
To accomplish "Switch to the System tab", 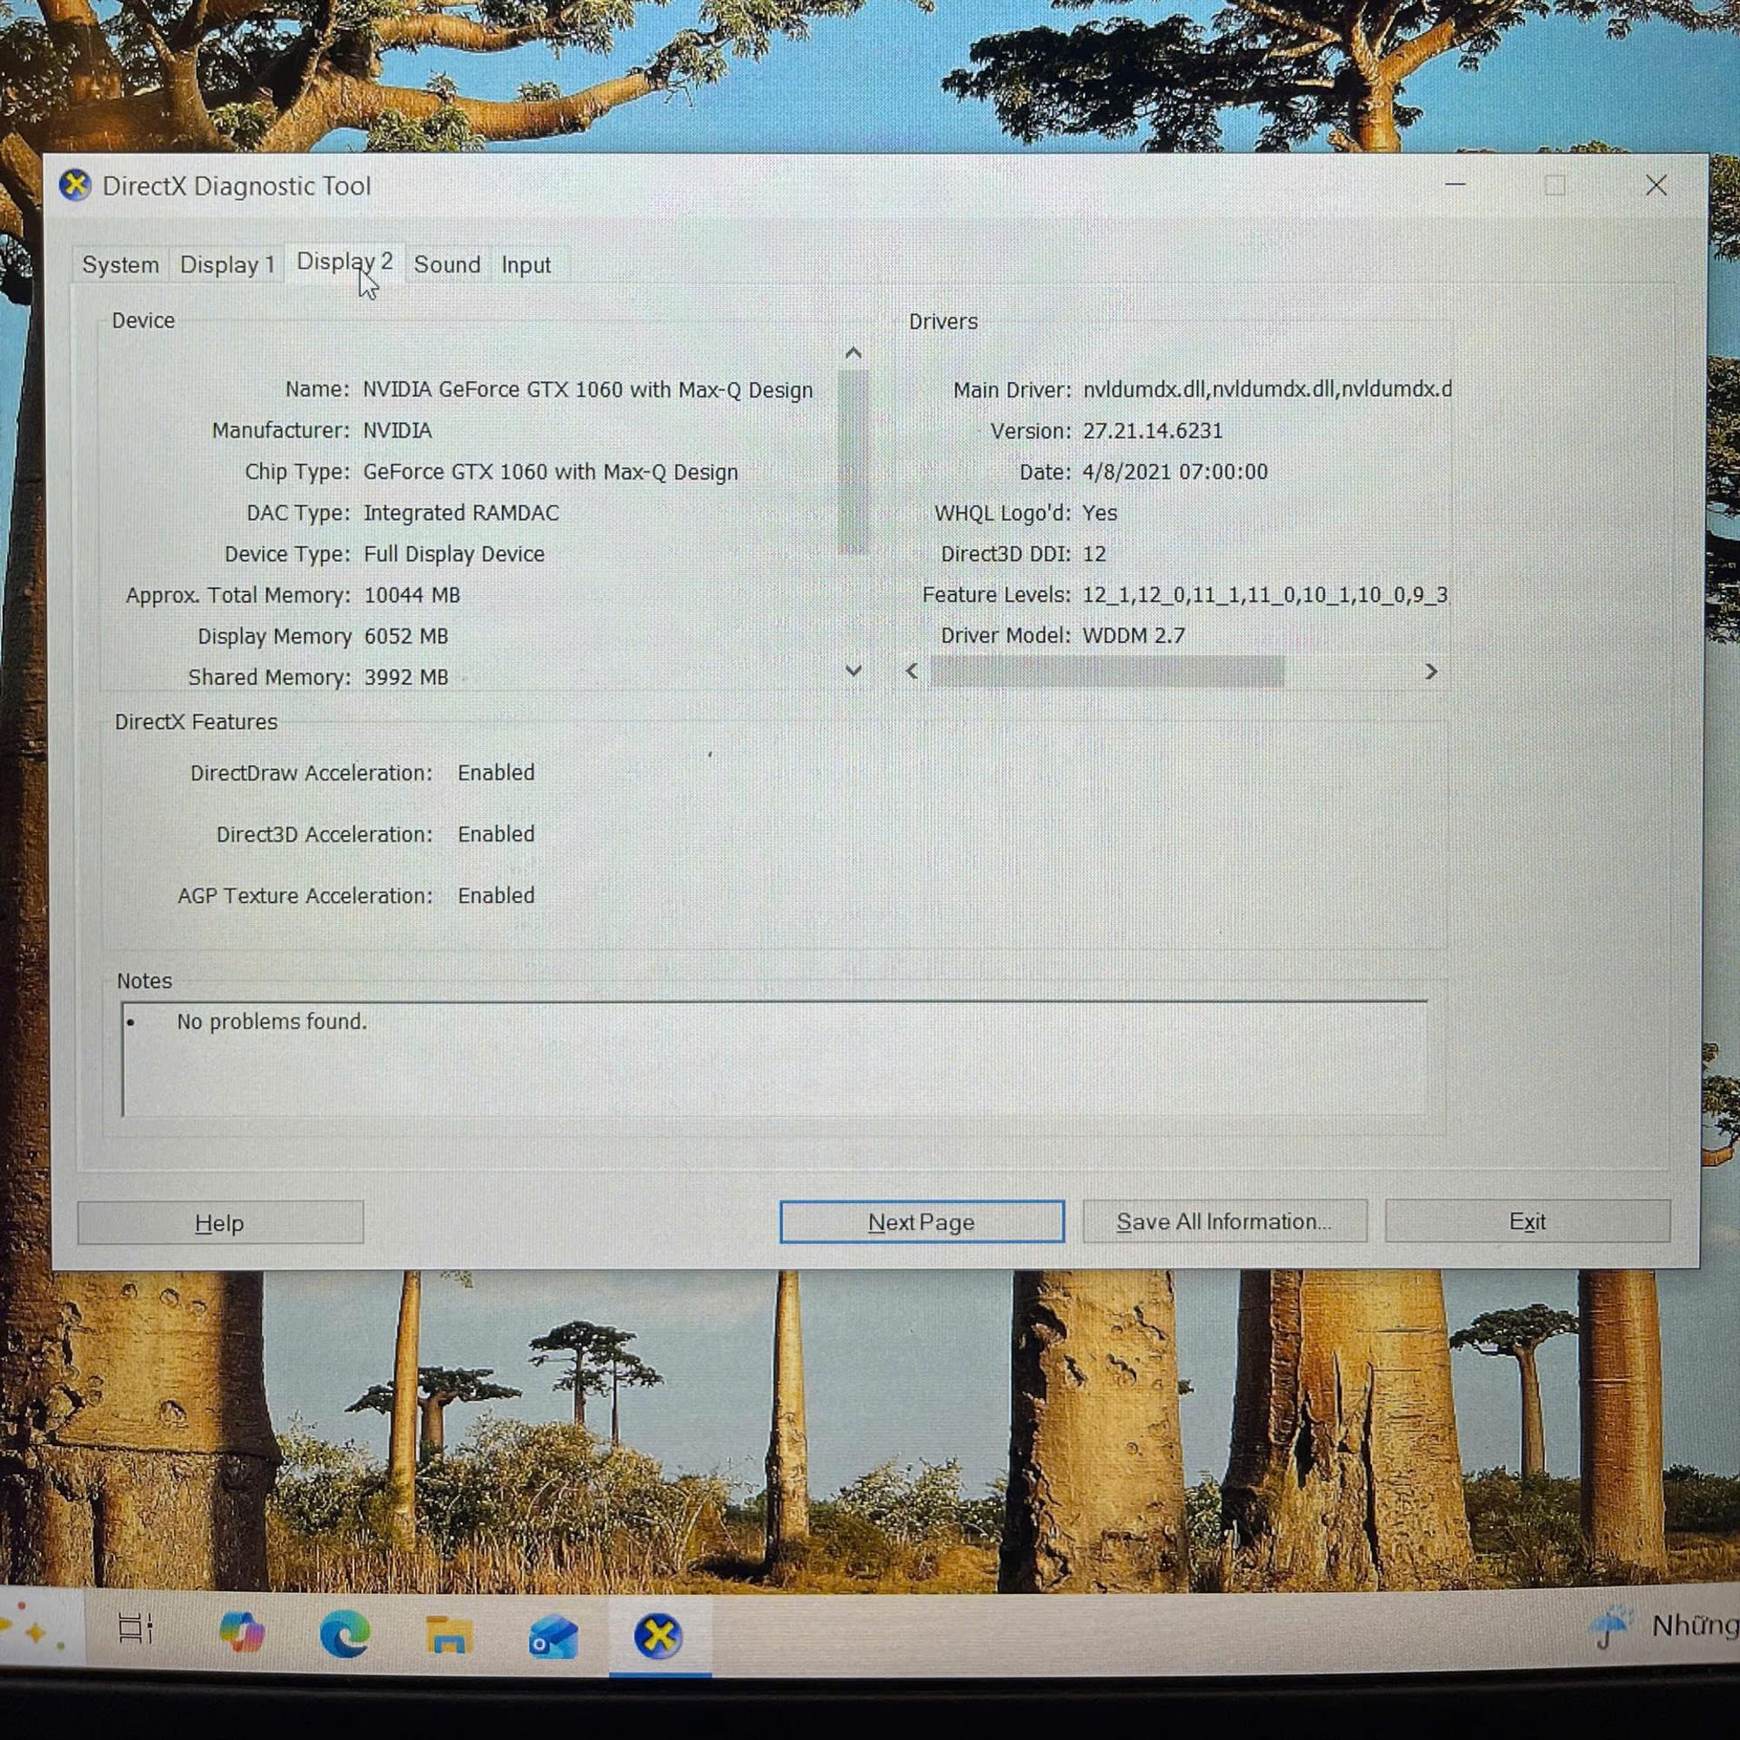I will (x=121, y=264).
